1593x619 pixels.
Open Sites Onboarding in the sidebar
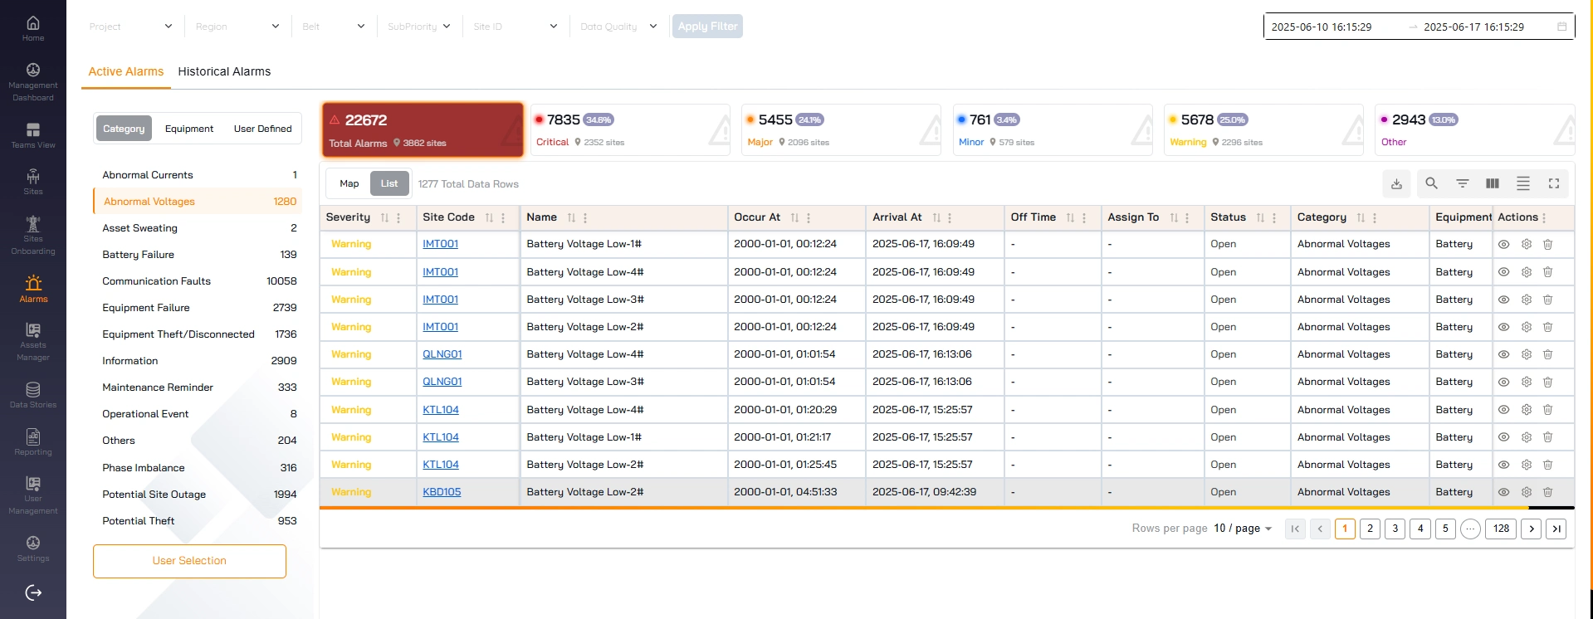33,236
